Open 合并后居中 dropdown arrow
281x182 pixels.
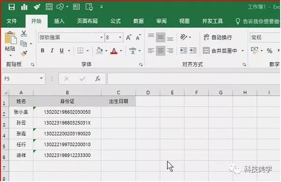point(243,51)
